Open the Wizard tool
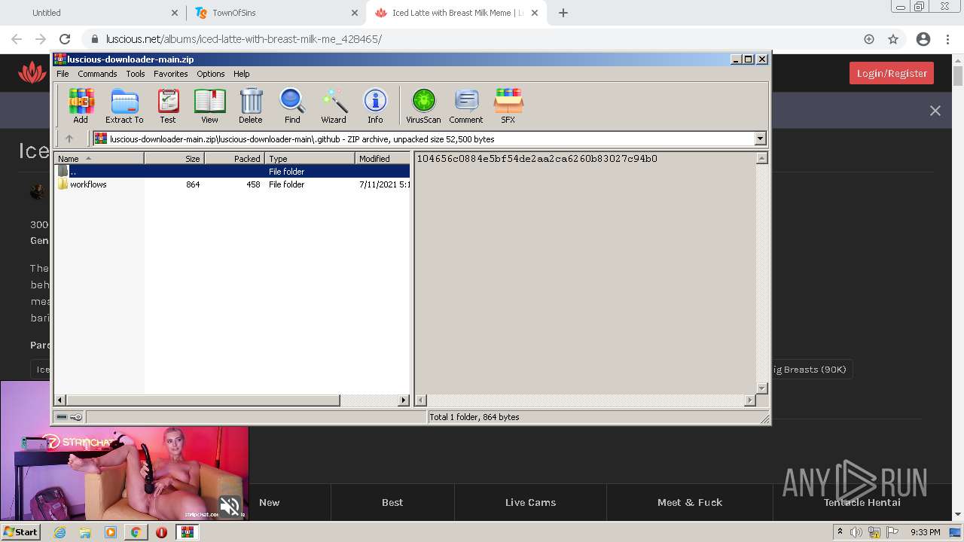Image resolution: width=964 pixels, height=542 pixels. (334, 105)
